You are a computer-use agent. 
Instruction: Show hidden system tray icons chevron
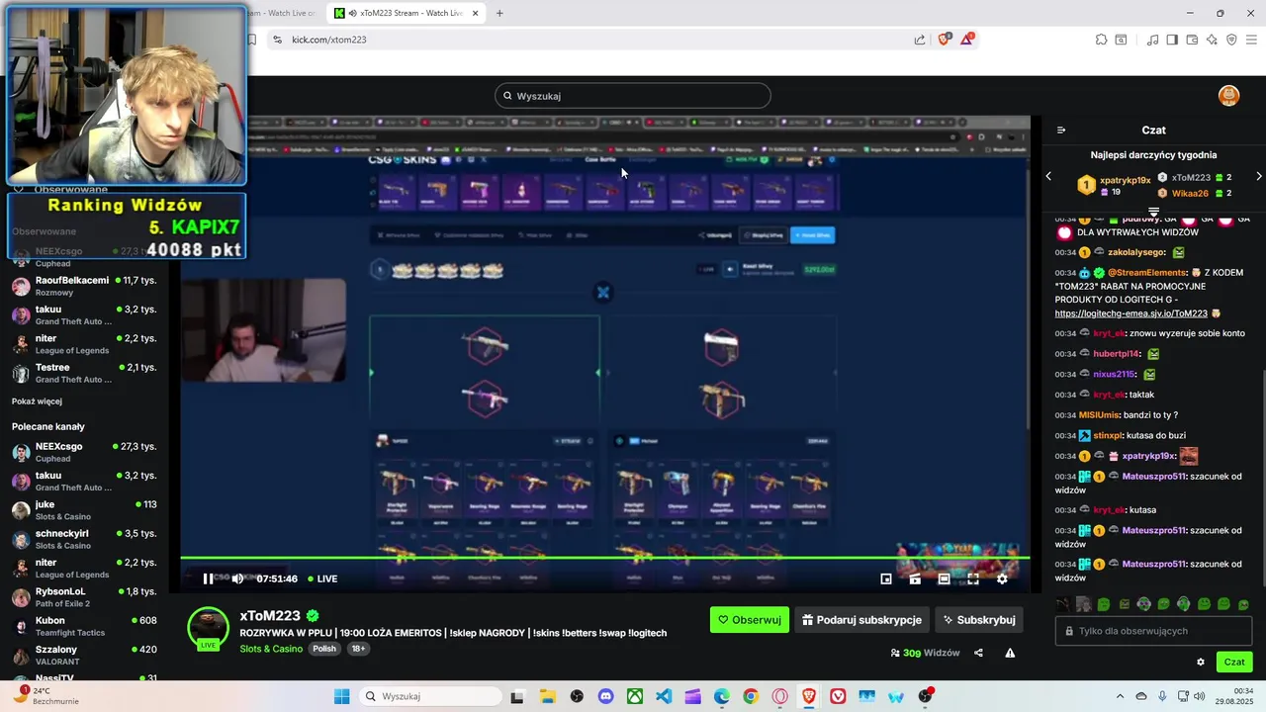pos(1120,696)
